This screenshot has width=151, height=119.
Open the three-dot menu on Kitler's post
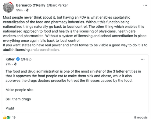pos(142,59)
